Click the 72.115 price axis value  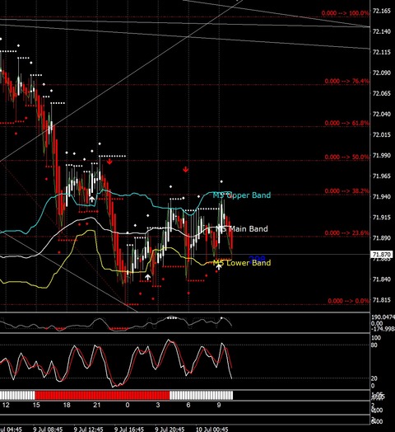(382, 52)
